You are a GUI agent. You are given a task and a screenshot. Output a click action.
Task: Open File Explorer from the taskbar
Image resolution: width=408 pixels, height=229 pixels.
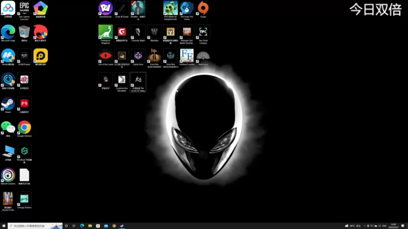(90, 226)
